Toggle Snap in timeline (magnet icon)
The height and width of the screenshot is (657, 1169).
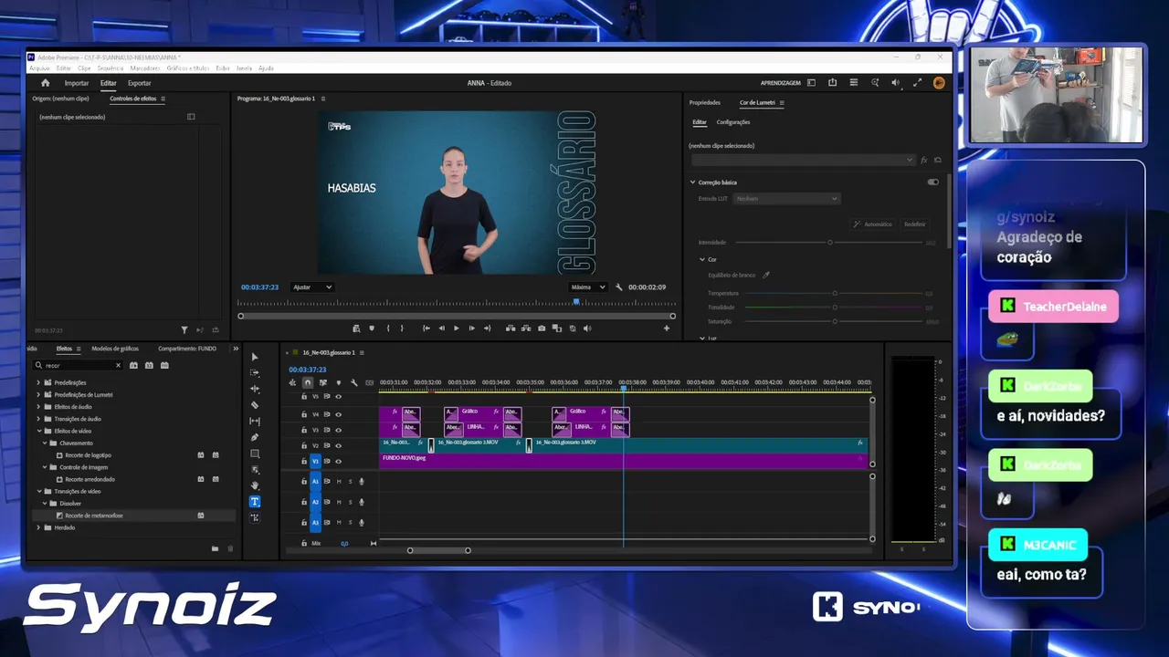pyautogui.click(x=308, y=382)
